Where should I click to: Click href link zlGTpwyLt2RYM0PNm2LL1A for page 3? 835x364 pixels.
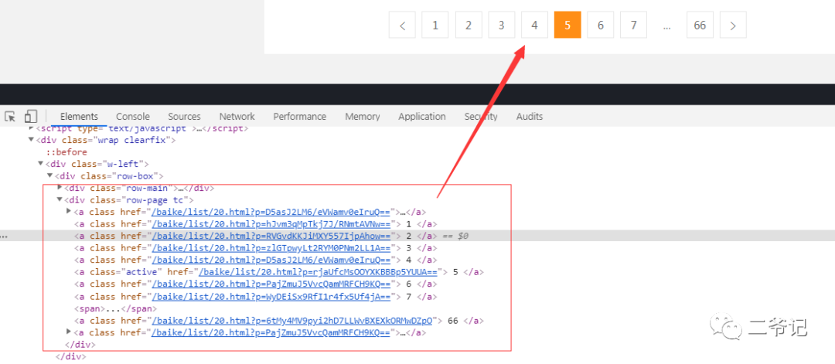(x=271, y=248)
